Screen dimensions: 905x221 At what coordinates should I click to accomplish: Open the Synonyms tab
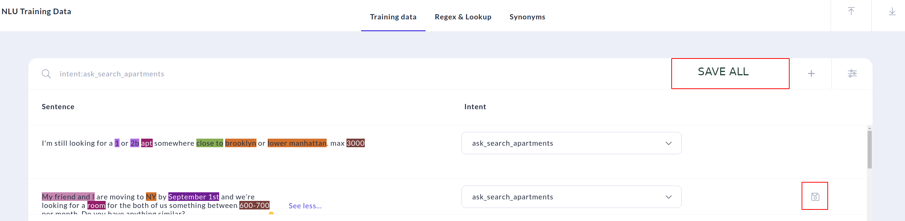pos(527,17)
